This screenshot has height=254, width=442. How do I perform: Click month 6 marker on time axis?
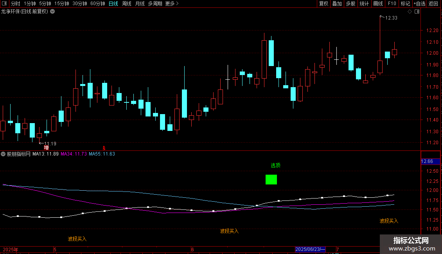click(192, 249)
